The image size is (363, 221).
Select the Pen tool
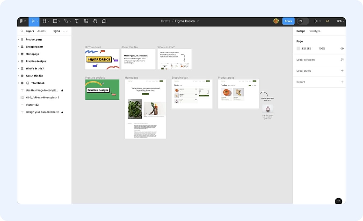[66, 21]
